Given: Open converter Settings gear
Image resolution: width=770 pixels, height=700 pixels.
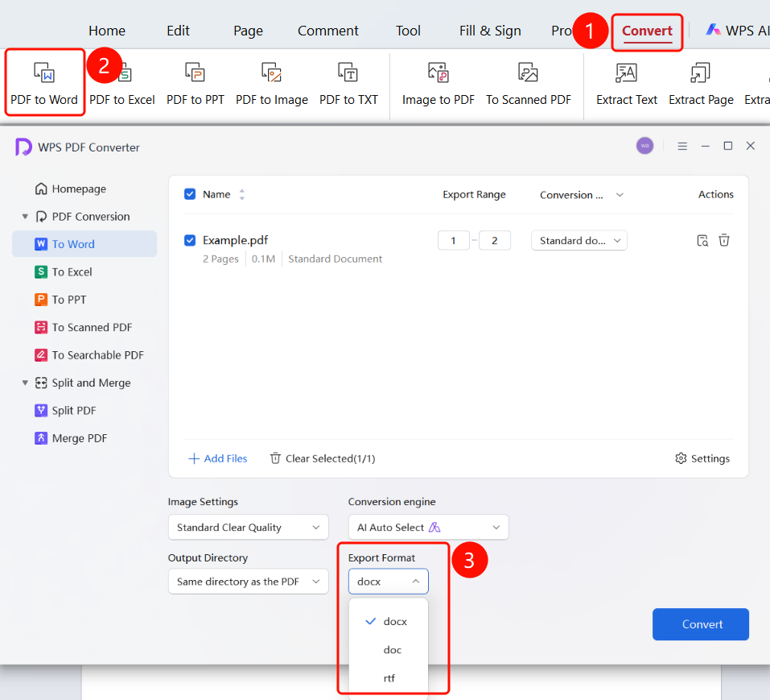Looking at the screenshot, I should tap(702, 458).
